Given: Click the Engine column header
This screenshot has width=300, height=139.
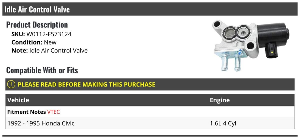Looking at the screenshot, I should [x=220, y=100].
